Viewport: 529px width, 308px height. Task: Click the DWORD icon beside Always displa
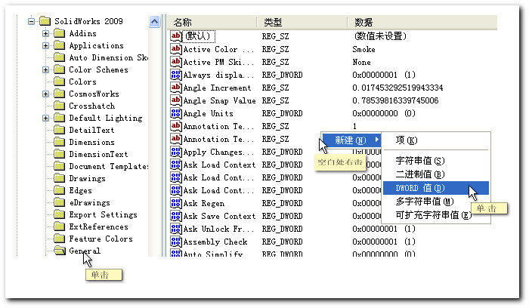(x=176, y=75)
